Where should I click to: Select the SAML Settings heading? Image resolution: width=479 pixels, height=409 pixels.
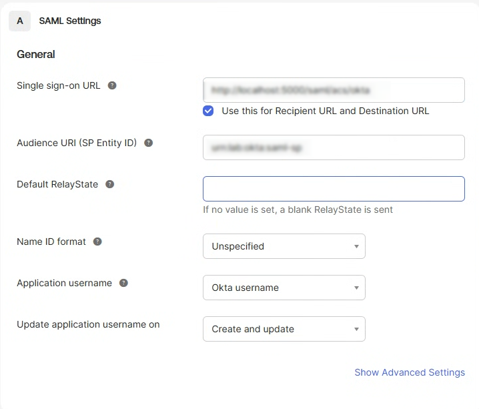[70, 21]
